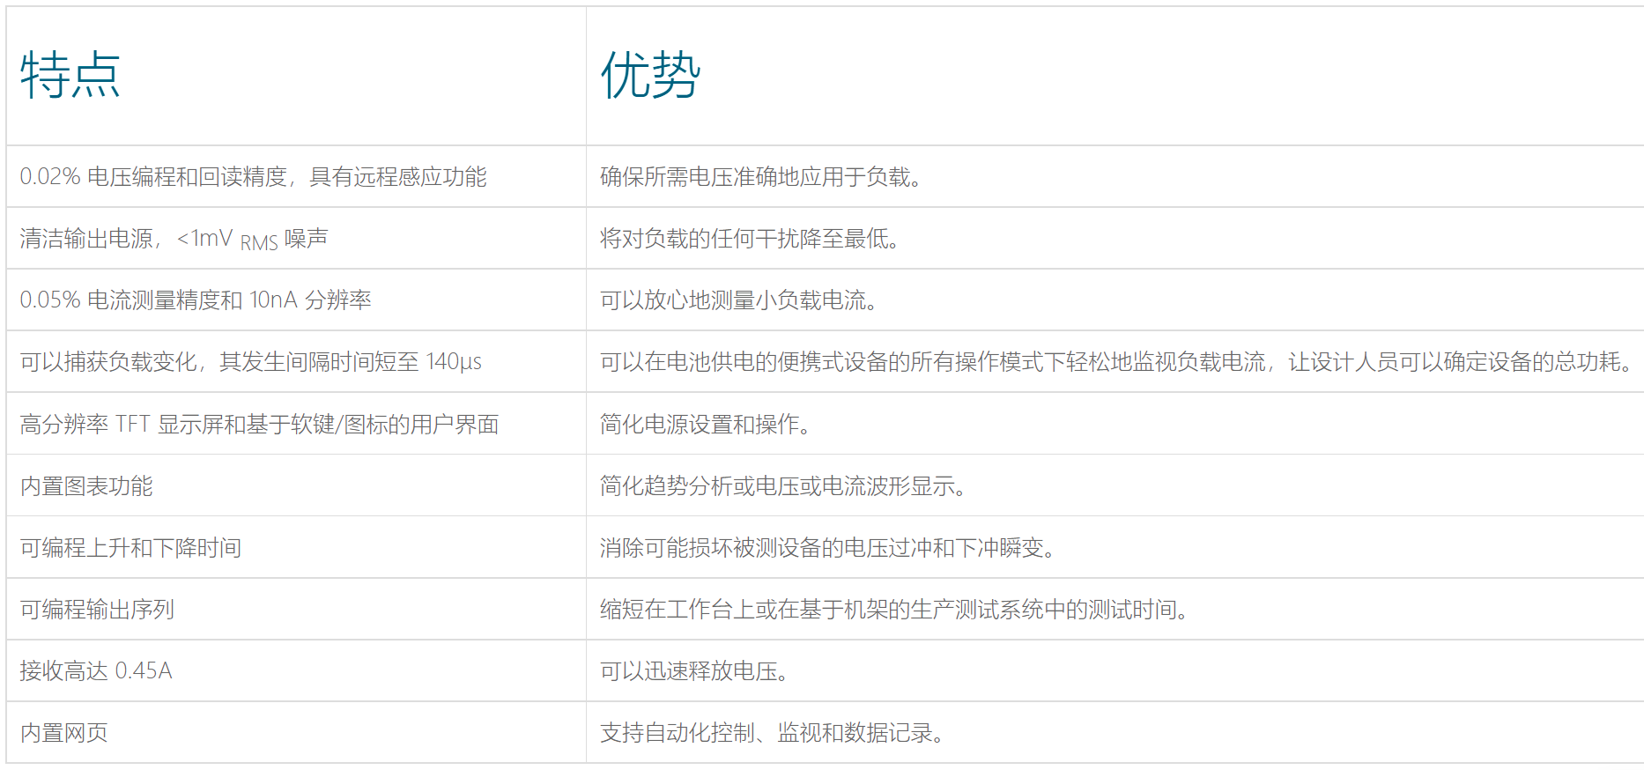
Task: Select the 可以捕获负载变化 140µs feature cell
Action: 250,362
